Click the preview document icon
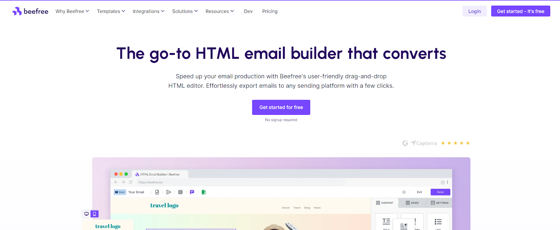Screen dimensions: 560x230 click(x=157, y=192)
